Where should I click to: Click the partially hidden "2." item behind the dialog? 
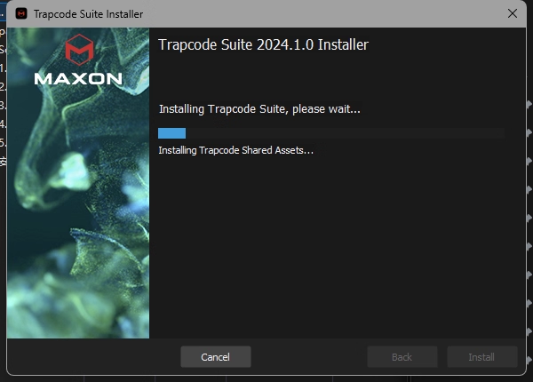(x=3, y=86)
